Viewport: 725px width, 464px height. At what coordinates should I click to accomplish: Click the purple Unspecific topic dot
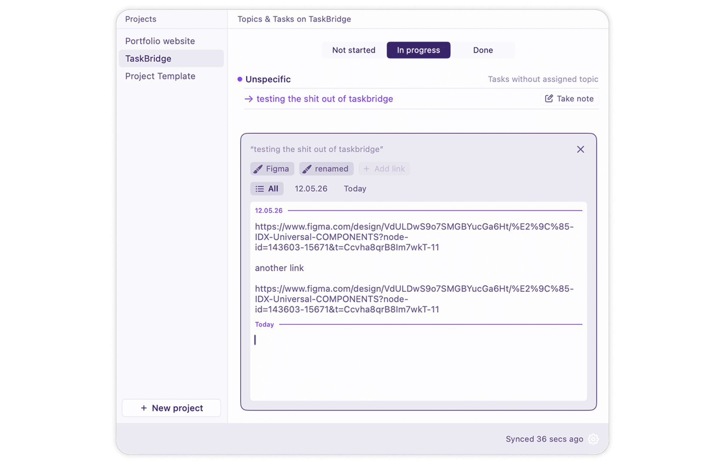[240, 79]
